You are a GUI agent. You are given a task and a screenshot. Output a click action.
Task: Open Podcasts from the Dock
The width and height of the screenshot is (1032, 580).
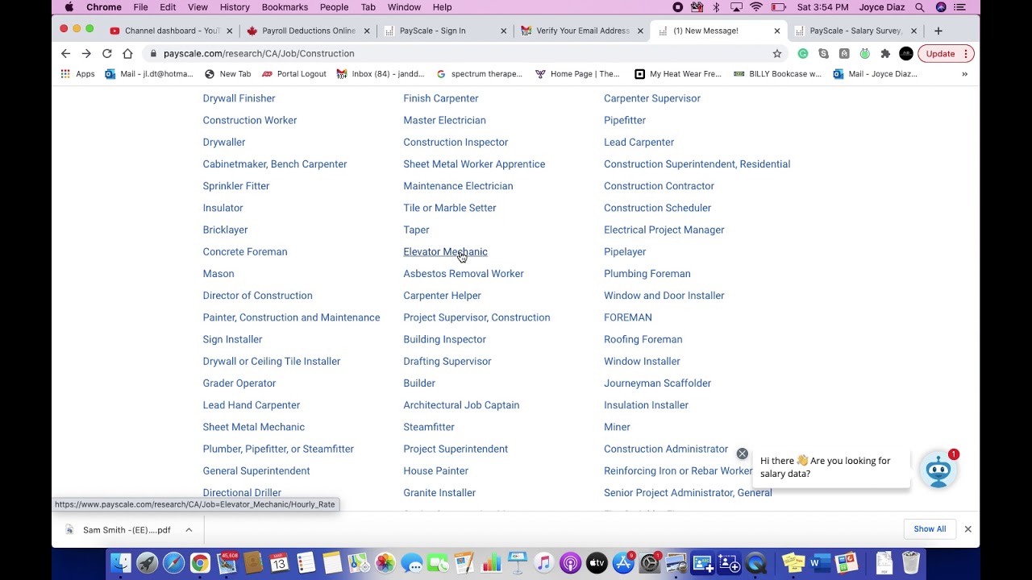click(570, 562)
